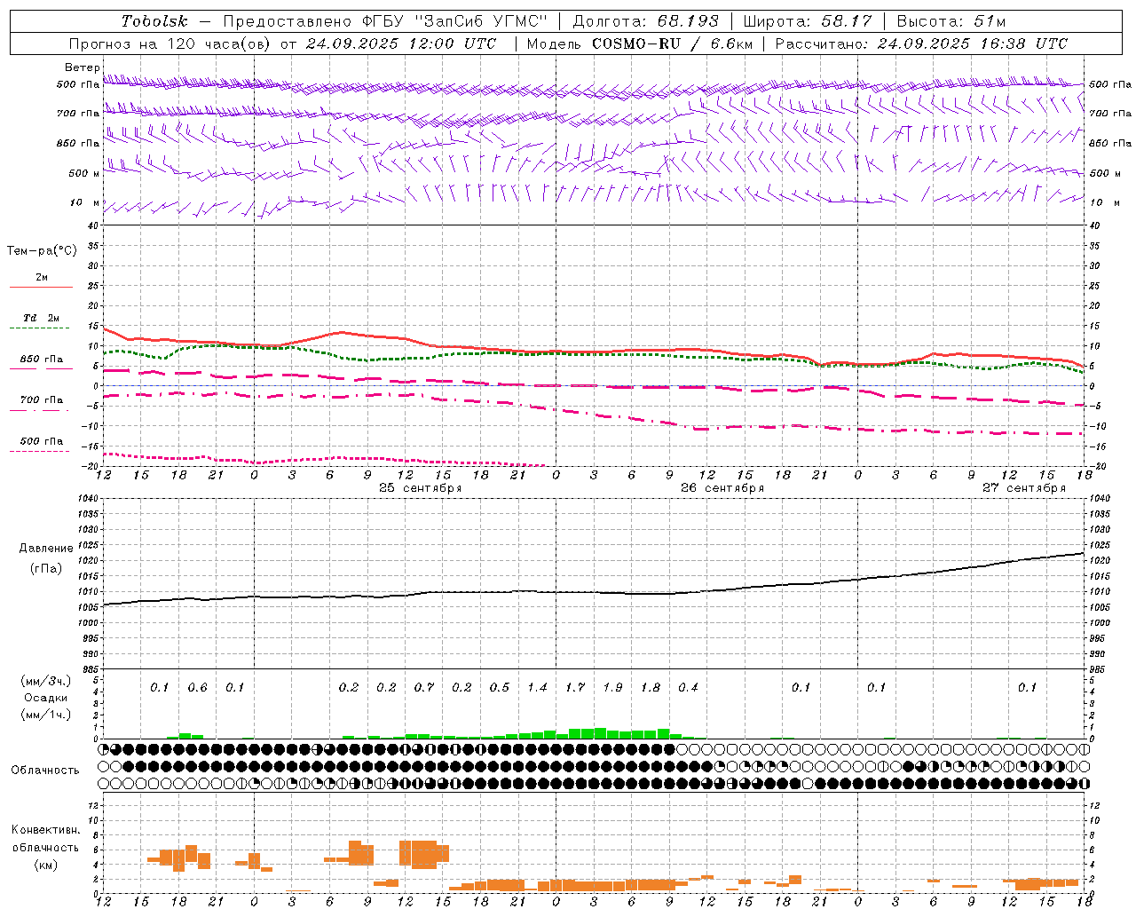The image size is (1136, 909).
Task: Click the 26 сентября date label
Action: [x=722, y=488]
